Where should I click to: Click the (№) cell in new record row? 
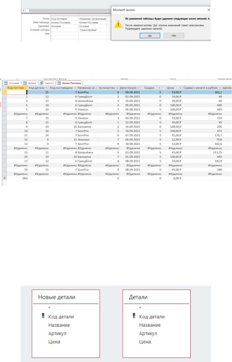(x=17, y=178)
